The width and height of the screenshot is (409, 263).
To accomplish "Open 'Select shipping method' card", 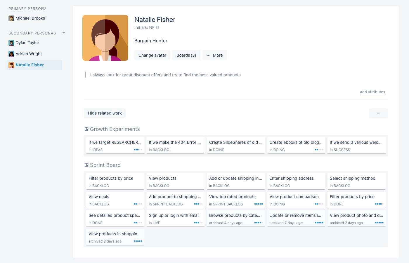I will [356, 181].
